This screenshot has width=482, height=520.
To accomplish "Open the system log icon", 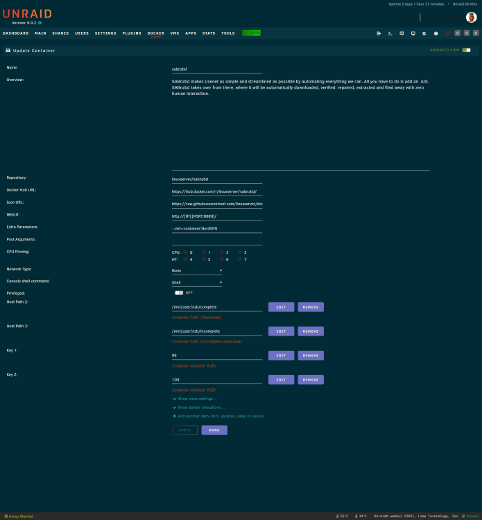I will pos(424,33).
